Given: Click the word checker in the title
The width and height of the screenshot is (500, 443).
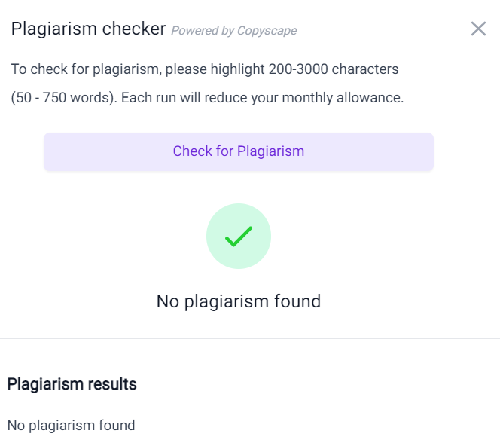Looking at the screenshot, I should click(x=134, y=29).
